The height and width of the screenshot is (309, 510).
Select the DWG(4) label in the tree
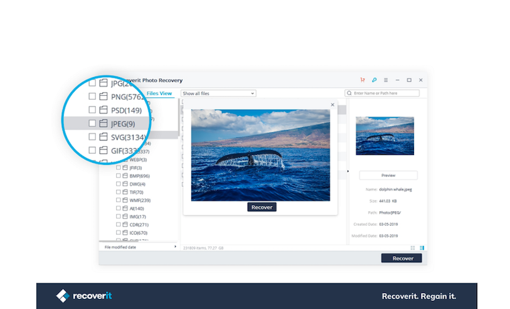click(138, 184)
